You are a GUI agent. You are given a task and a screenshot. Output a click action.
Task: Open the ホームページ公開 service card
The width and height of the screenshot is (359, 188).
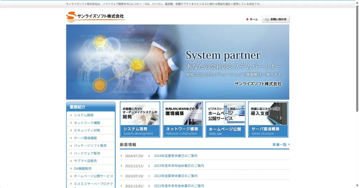click(x=225, y=120)
